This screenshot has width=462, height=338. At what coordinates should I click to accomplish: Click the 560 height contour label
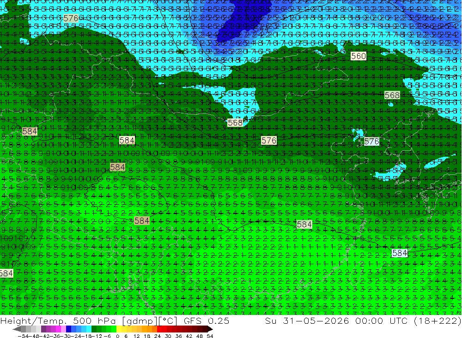pyautogui.click(x=359, y=56)
